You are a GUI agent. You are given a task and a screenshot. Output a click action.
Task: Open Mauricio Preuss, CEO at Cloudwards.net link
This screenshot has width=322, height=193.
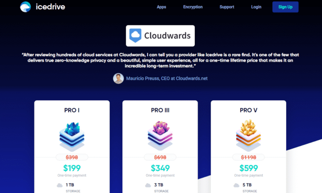pos(167,78)
